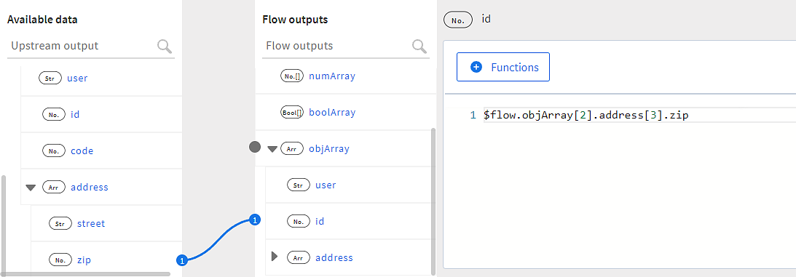The image size is (796, 277).
Task: Click the search icon in Flow outputs
Action: coord(419,47)
